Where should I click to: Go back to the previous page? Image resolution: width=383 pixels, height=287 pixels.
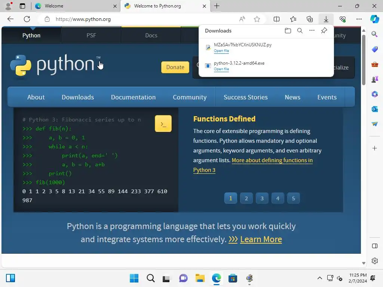[x=10, y=19]
